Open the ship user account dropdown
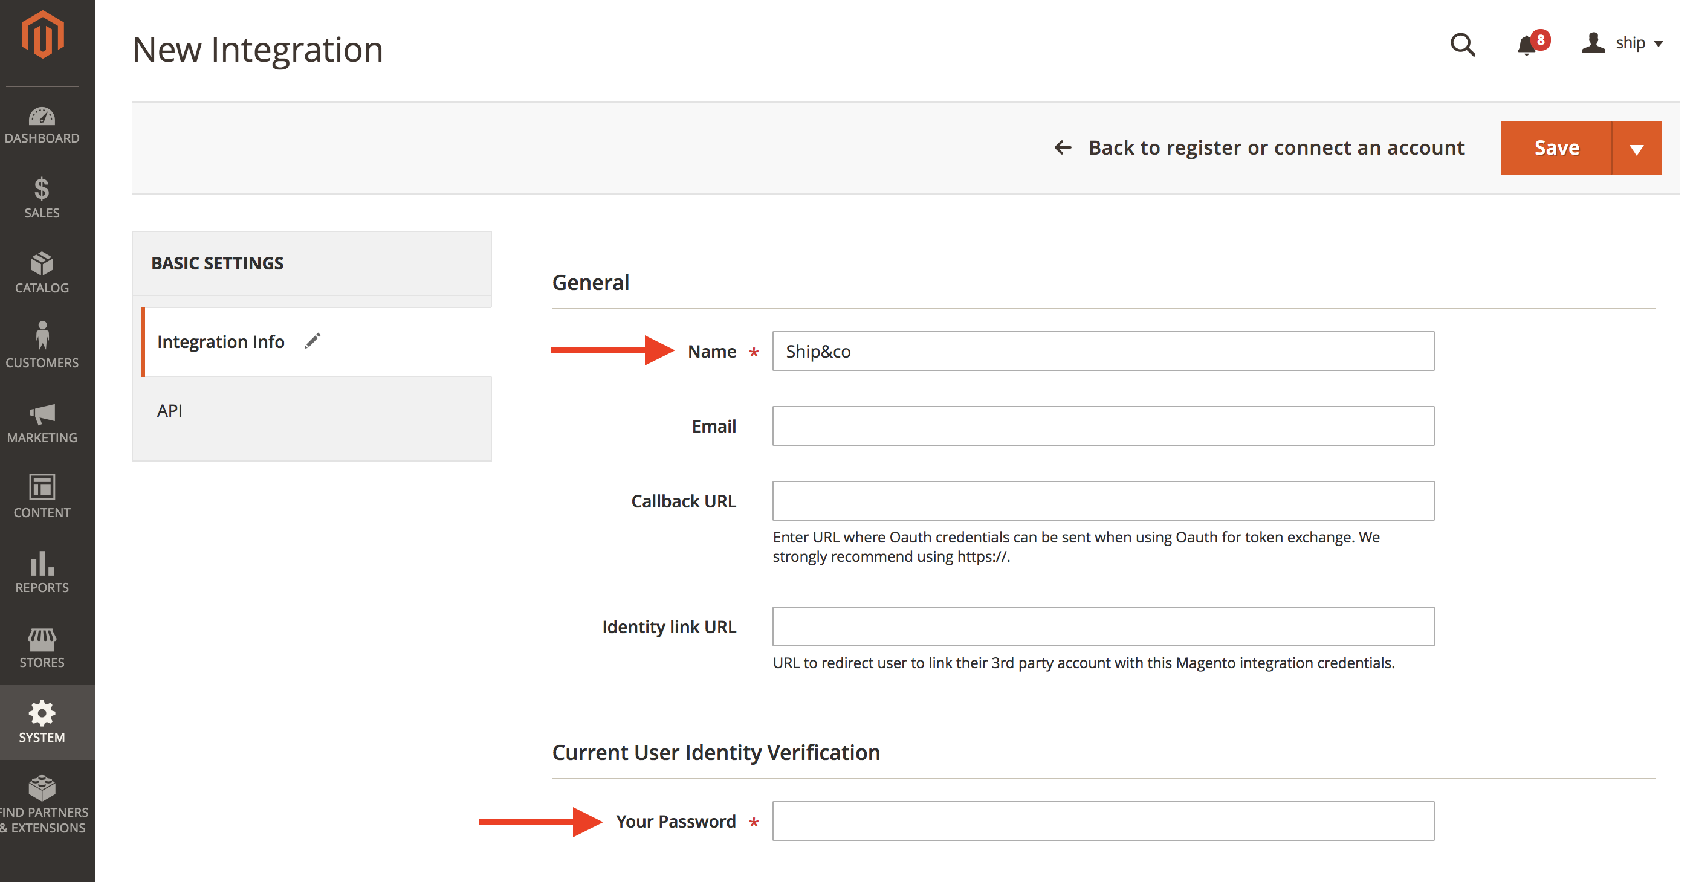This screenshot has height=882, width=1696. coord(1622,43)
